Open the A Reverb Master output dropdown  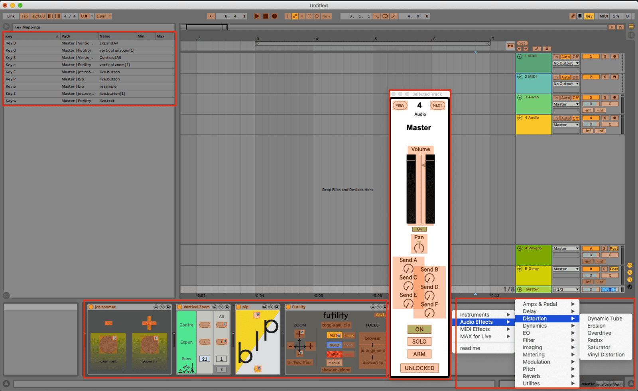pyautogui.click(x=566, y=248)
